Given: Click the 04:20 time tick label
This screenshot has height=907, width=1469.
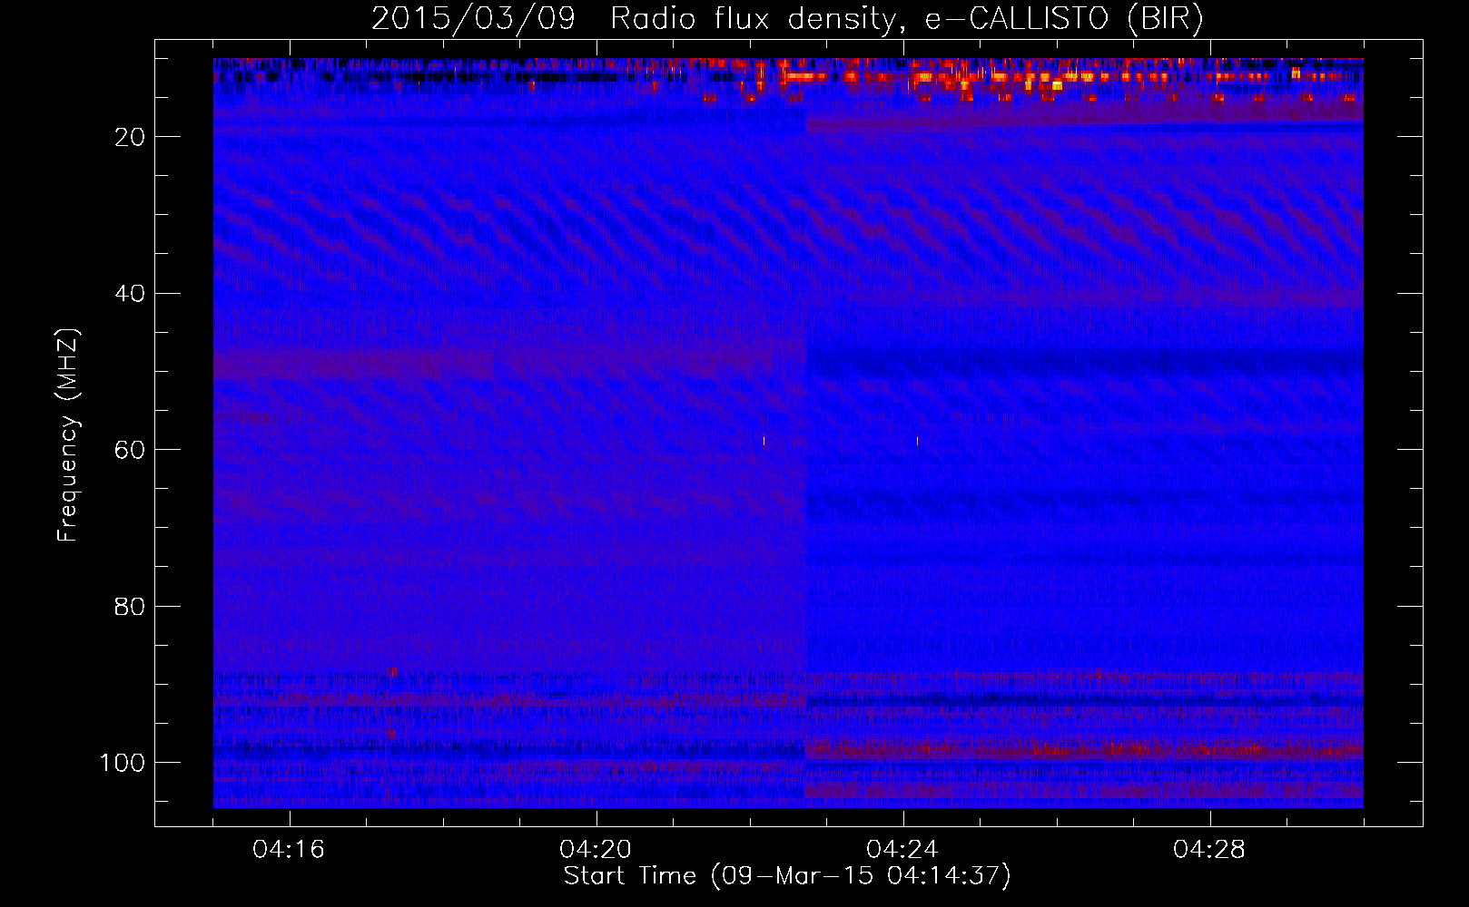Looking at the screenshot, I should coord(596,850).
